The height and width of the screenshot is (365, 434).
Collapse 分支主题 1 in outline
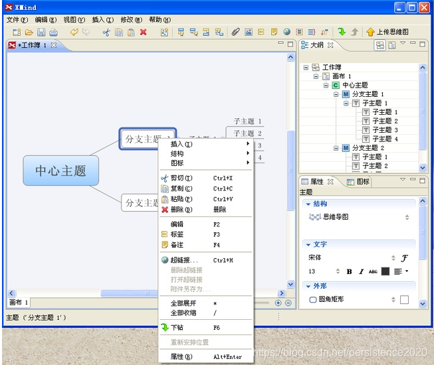click(x=336, y=94)
